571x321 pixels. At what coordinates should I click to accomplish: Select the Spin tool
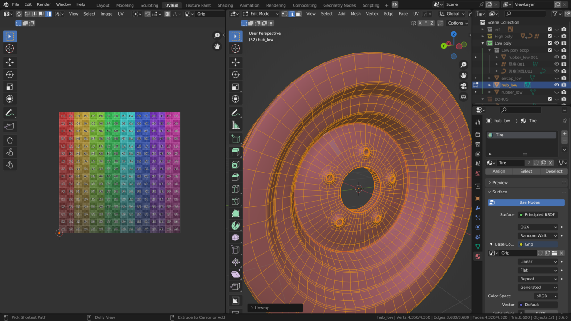coord(236,226)
